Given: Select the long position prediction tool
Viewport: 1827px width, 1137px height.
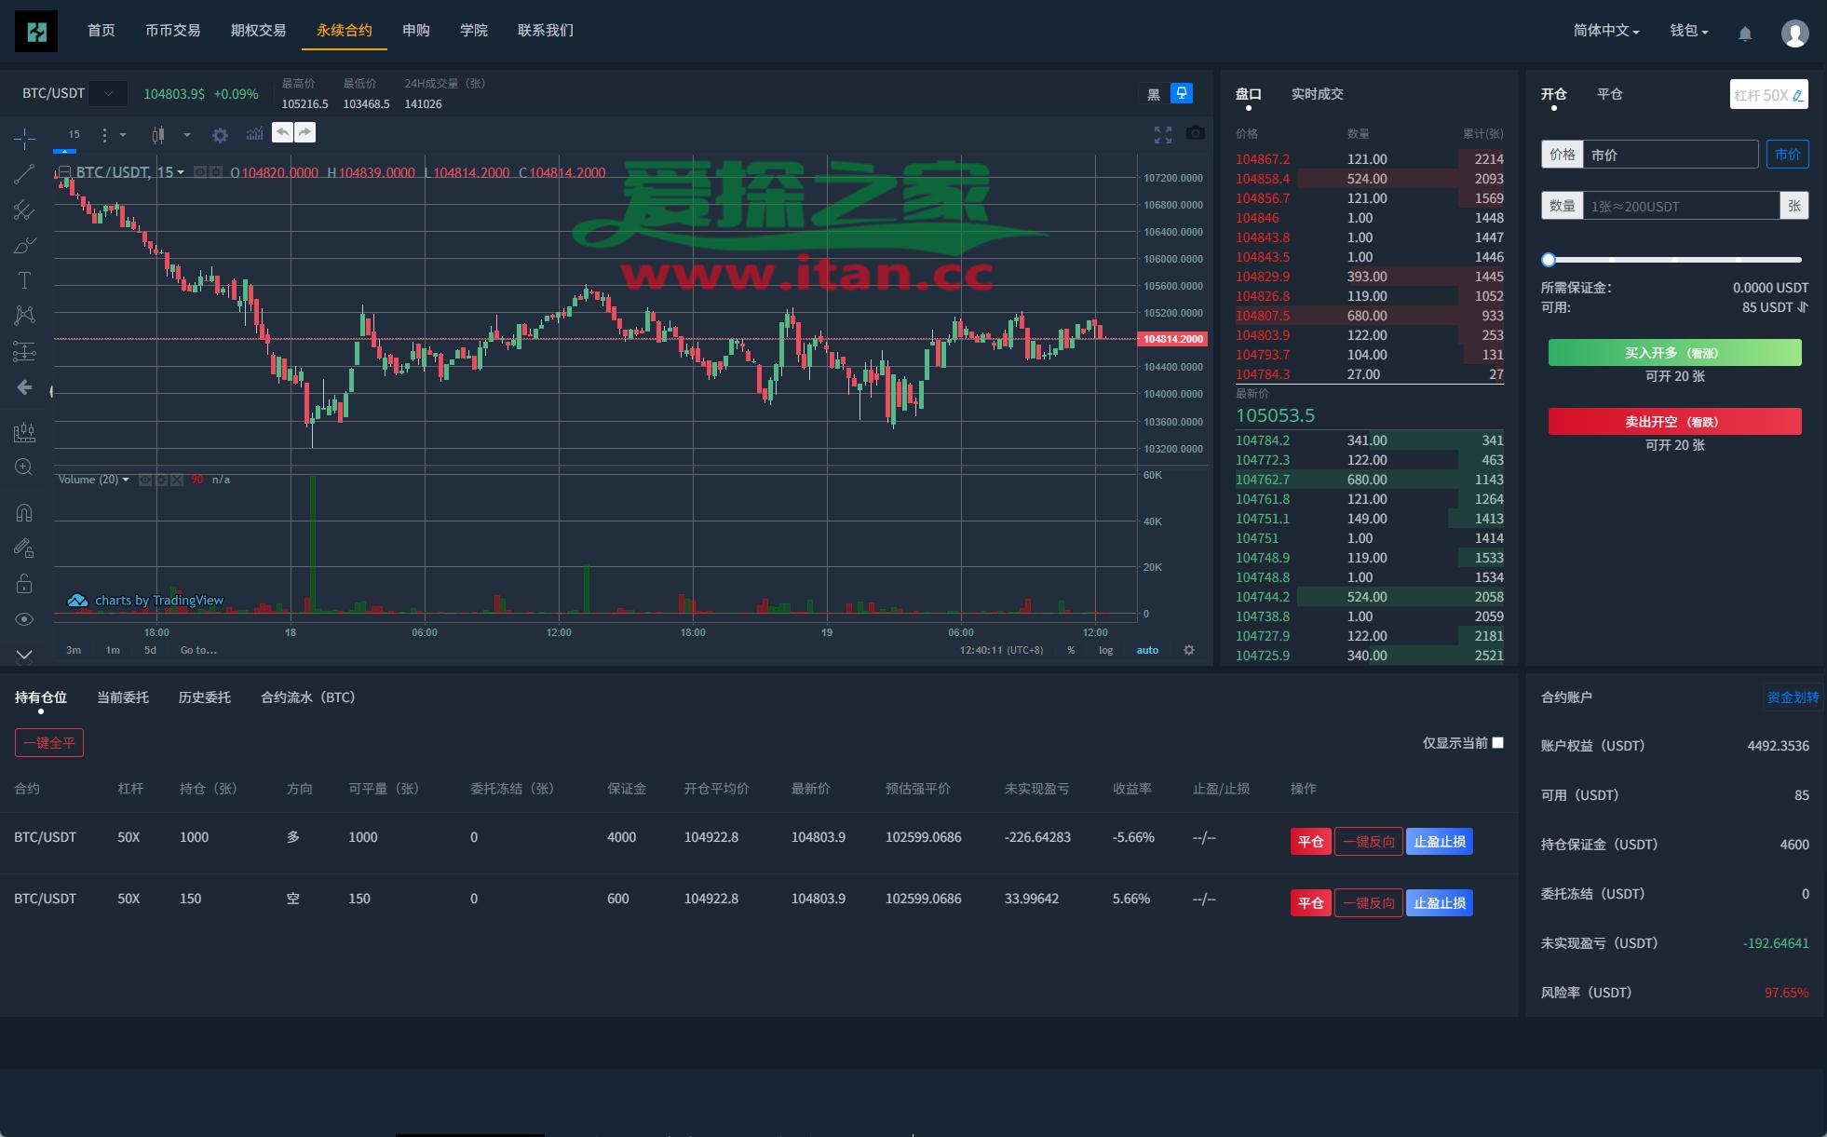Looking at the screenshot, I should click(24, 351).
